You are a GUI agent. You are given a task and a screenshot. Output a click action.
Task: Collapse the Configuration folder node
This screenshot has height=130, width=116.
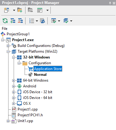click(x=19, y=63)
